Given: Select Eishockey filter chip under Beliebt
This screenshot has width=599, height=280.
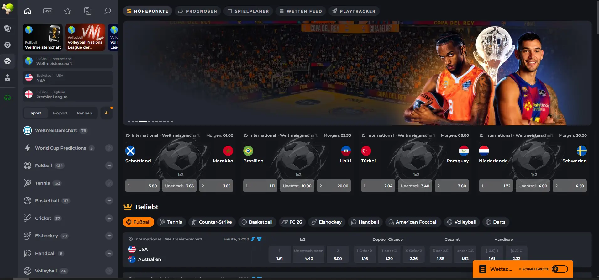Looking at the screenshot, I should [x=327, y=222].
